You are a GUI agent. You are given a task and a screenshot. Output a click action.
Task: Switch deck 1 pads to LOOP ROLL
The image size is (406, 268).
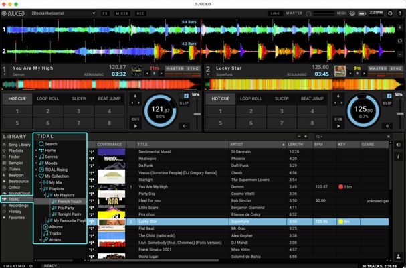pyautogui.click(x=48, y=99)
